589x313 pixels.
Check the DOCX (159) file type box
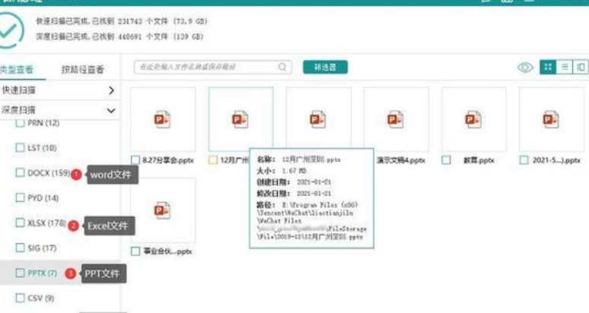click(21, 173)
